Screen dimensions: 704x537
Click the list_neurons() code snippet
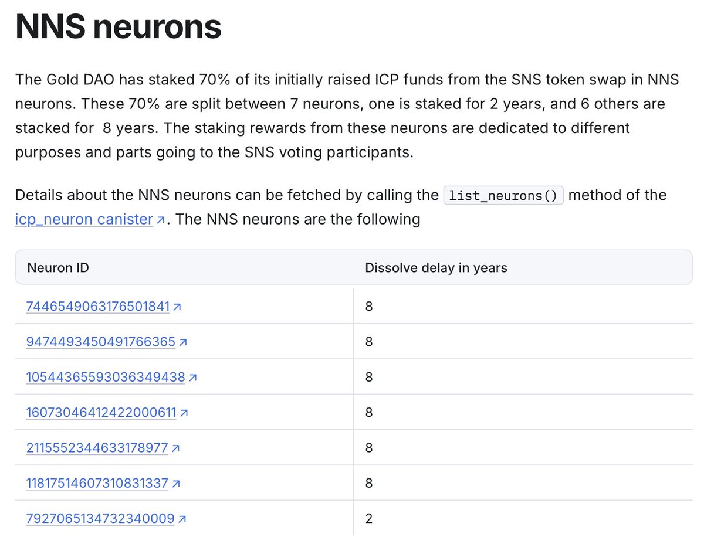[504, 195]
